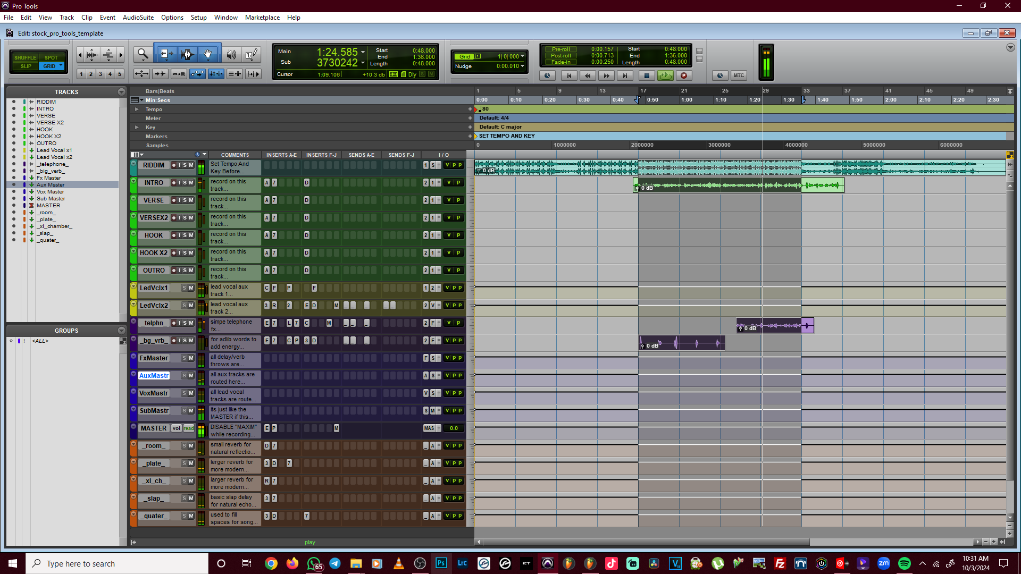Viewport: 1021px width, 574px height.
Task: Toggle the Pre-roll button
Action: pos(560,49)
